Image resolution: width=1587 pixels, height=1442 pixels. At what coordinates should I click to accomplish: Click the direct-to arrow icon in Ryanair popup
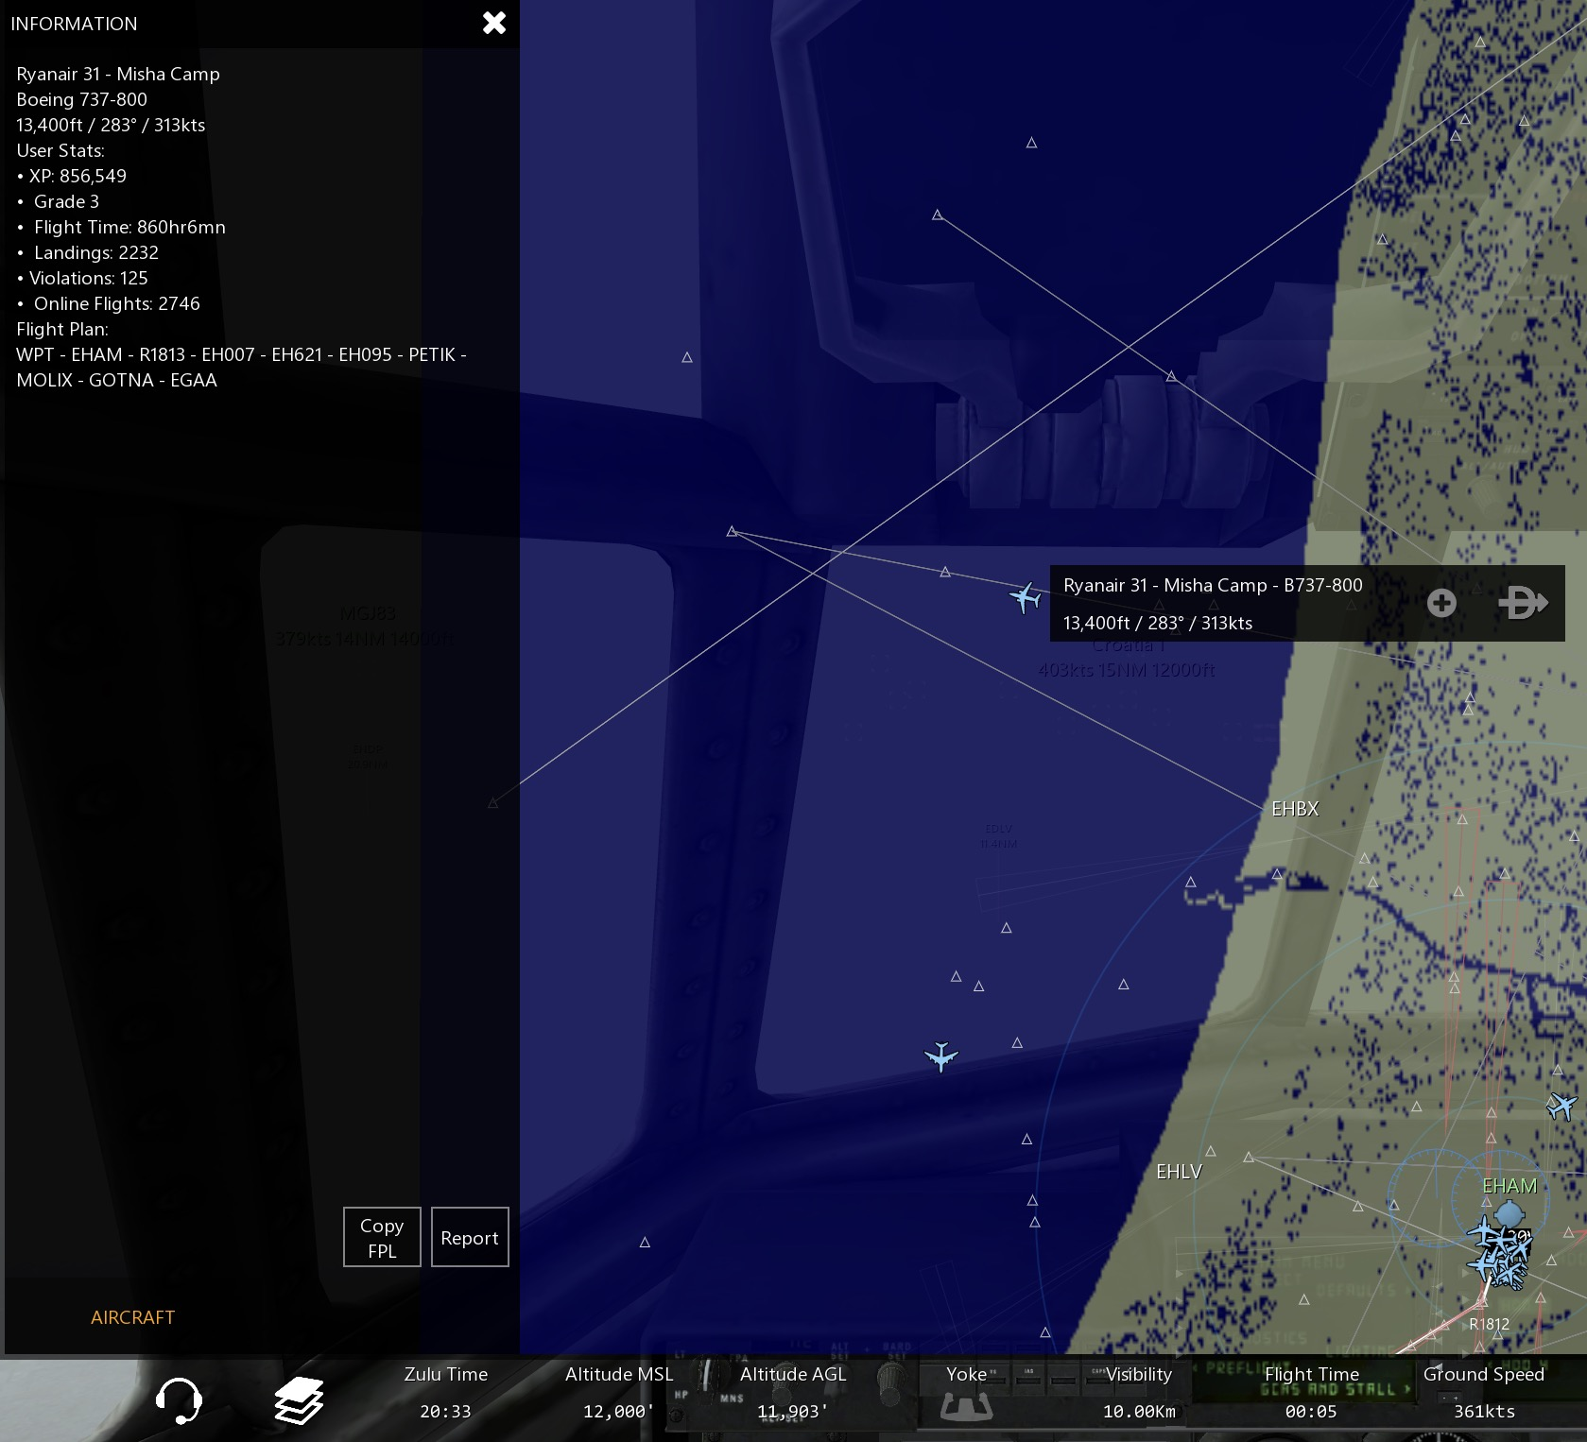click(1523, 603)
